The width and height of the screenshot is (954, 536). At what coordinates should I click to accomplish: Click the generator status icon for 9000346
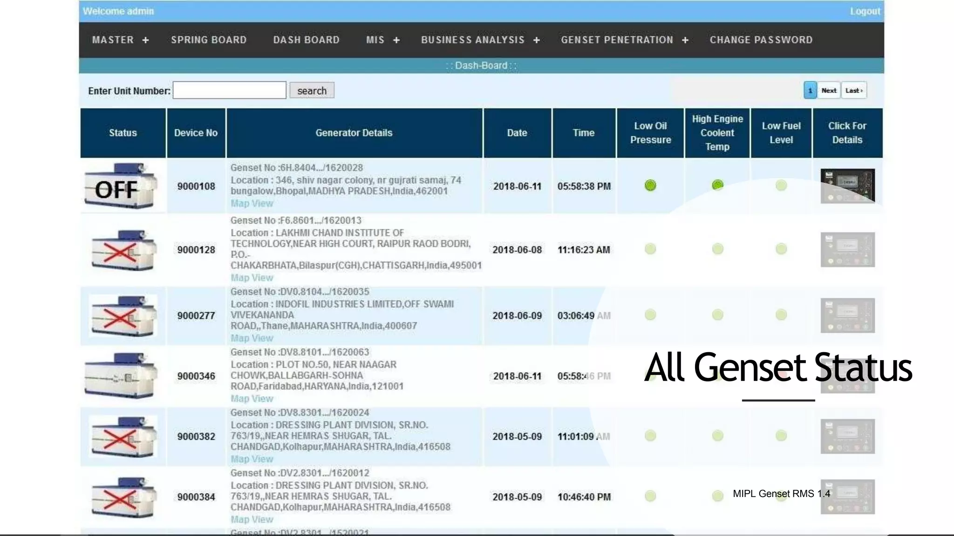[122, 375]
